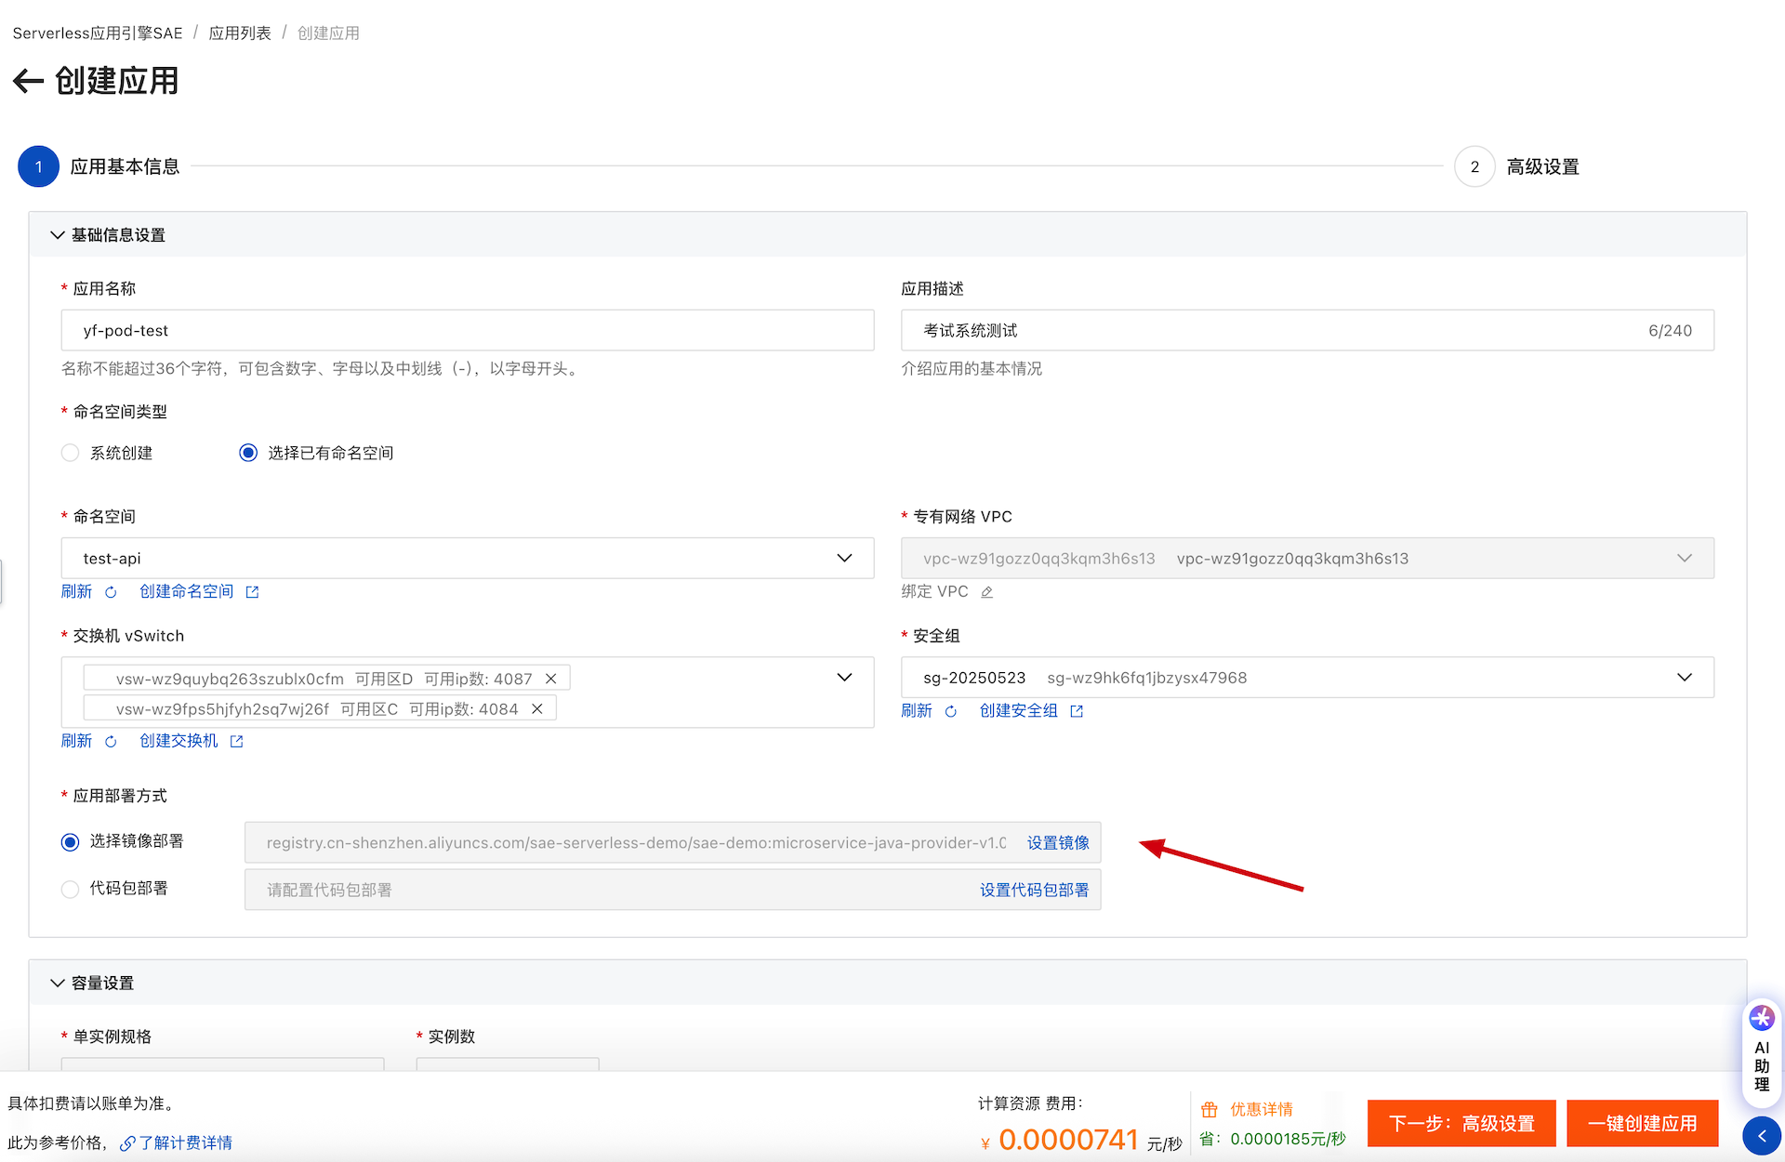Click the back arrow beside 创建应用
Viewport: 1785px width, 1162px height.
(x=29, y=81)
